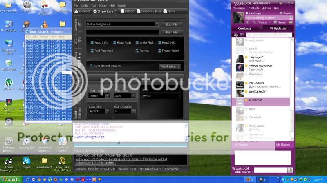The width and height of the screenshot is (327, 183).
Task: Open the COM17 port dropdown
Action: point(108,95)
